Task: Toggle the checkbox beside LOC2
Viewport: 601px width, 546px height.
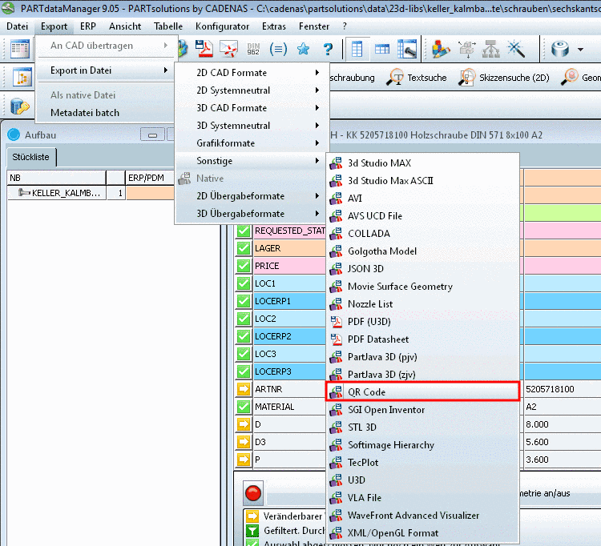Action: click(244, 319)
